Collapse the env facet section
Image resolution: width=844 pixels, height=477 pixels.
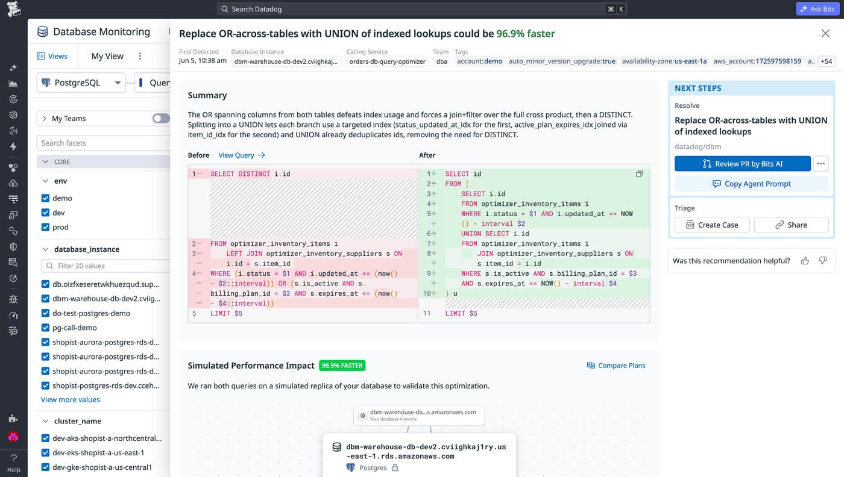(x=45, y=181)
